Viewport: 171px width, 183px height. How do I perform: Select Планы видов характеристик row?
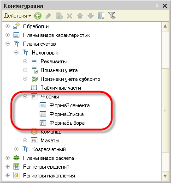(57, 35)
